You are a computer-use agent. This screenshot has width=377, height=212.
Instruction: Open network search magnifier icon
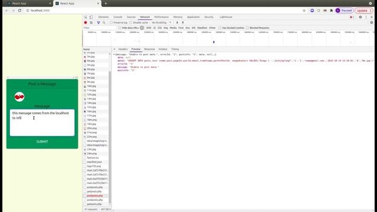(104, 22)
